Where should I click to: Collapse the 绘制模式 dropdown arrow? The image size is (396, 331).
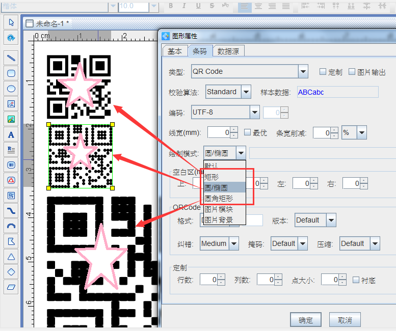point(241,153)
